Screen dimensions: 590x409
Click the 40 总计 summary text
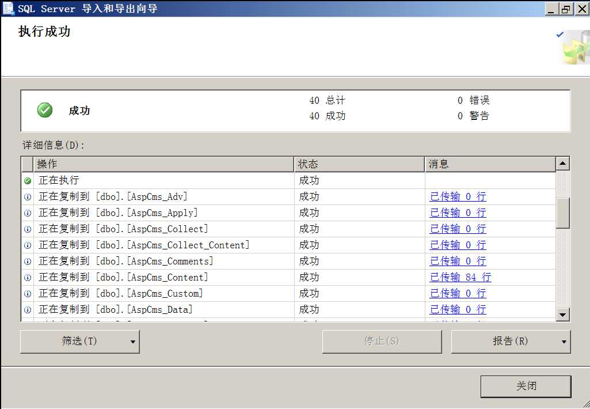coord(327,100)
